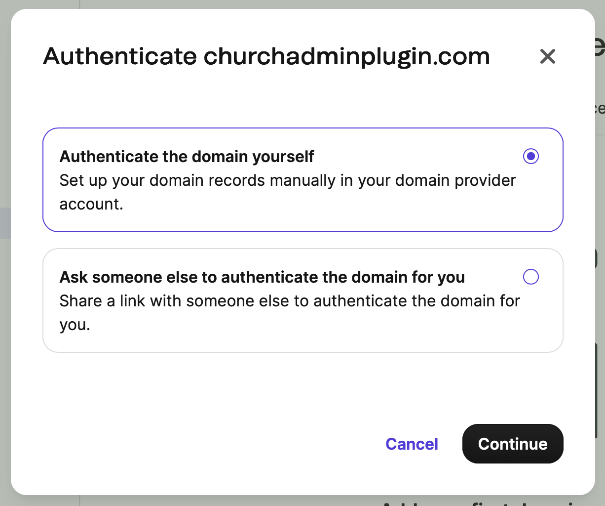This screenshot has height=506, width=605.
Task: Choose the "Ask someone else to authenticate" heading
Action: (262, 277)
